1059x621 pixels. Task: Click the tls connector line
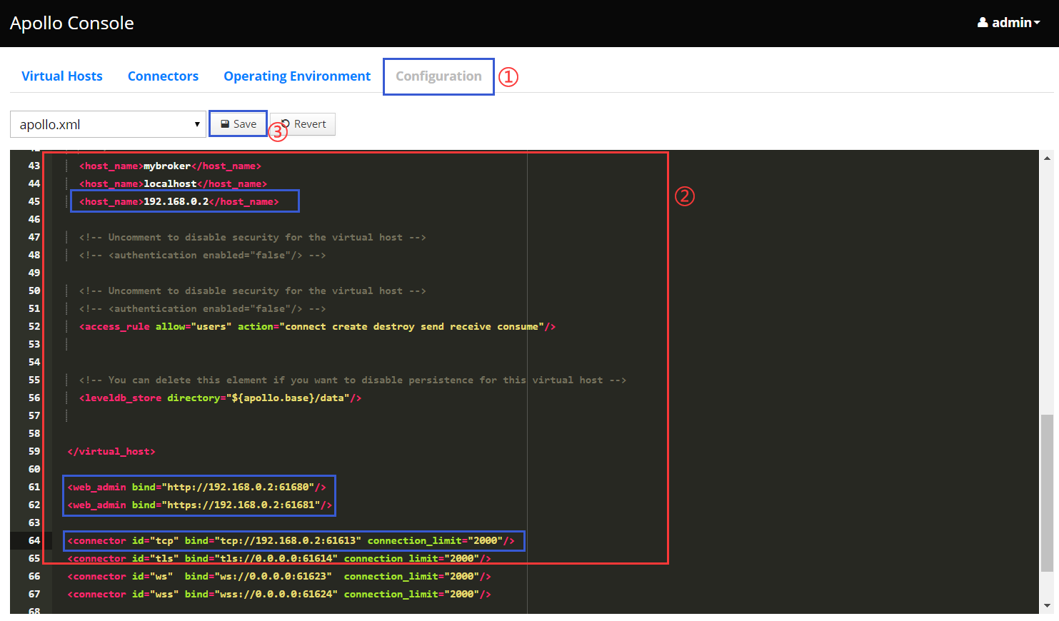279,558
